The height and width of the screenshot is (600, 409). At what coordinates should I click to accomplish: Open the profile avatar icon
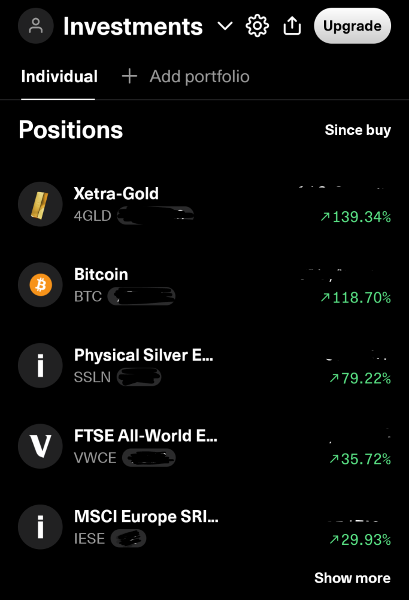coord(36,26)
